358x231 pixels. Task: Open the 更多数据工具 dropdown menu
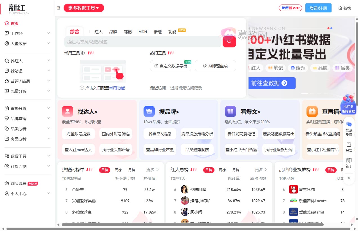click(84, 8)
